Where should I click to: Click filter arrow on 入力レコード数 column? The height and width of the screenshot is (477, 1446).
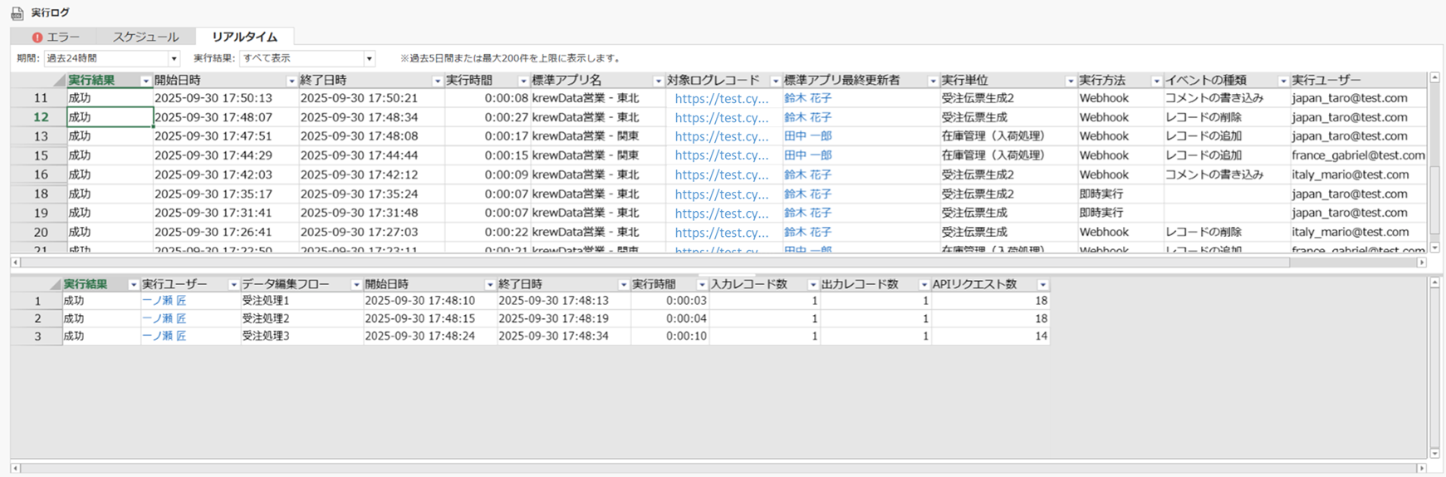click(x=813, y=285)
